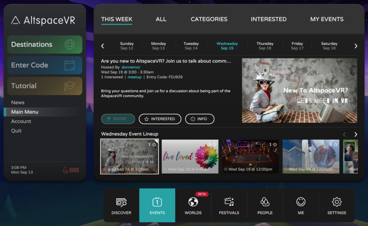The height and width of the screenshot is (226, 368).
Task: Click the meetup category link
Action: coord(134,77)
